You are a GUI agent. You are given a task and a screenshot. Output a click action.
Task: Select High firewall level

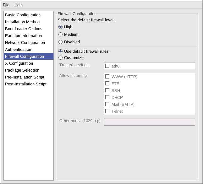(61, 27)
